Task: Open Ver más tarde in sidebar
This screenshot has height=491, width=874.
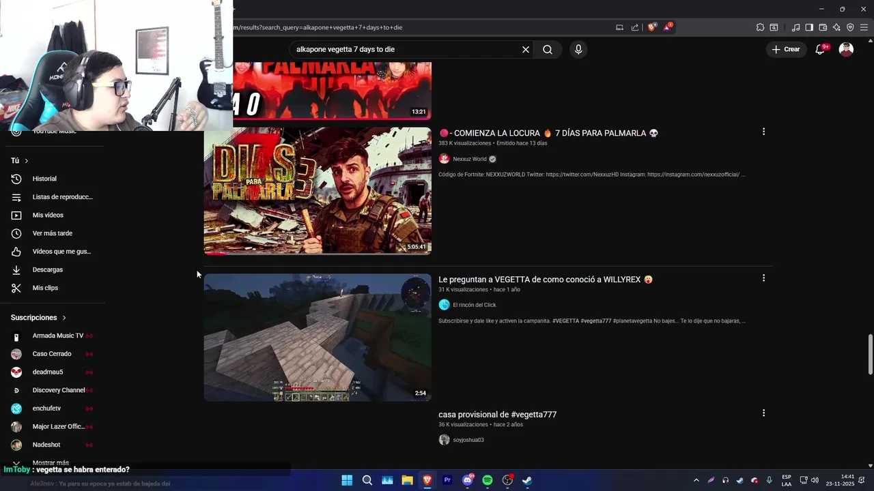Action: click(x=53, y=233)
